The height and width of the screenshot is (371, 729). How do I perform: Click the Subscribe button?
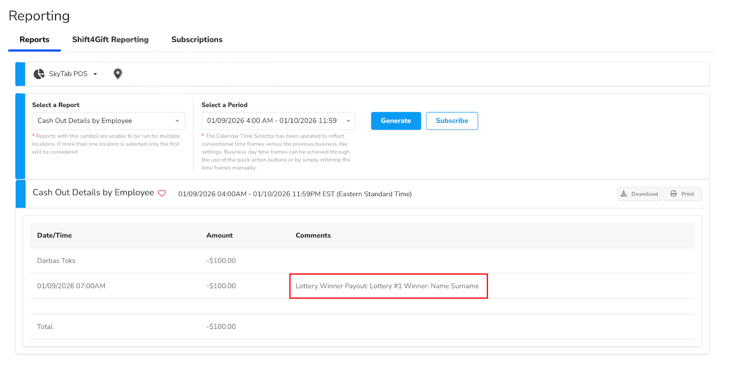452,121
